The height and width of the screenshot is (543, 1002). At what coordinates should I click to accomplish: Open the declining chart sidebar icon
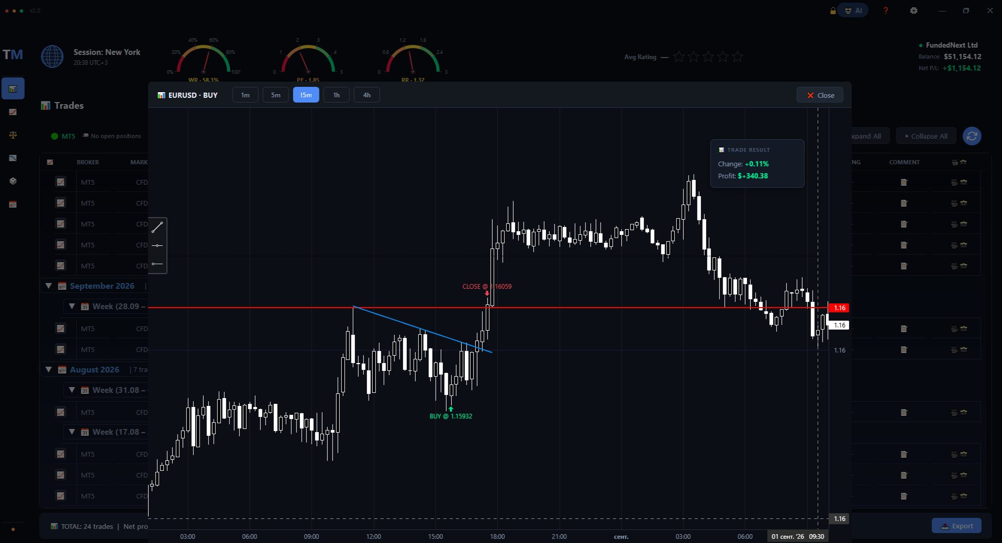(x=13, y=158)
